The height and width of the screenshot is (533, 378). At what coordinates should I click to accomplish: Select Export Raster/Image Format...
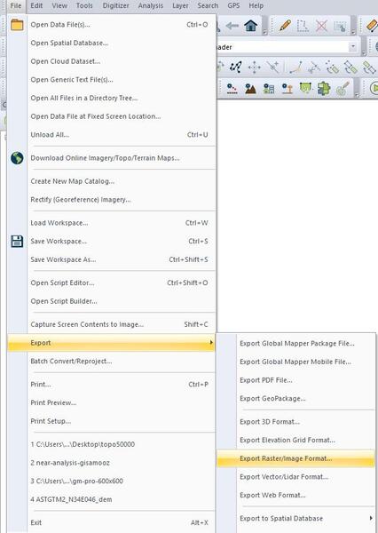[295, 458]
